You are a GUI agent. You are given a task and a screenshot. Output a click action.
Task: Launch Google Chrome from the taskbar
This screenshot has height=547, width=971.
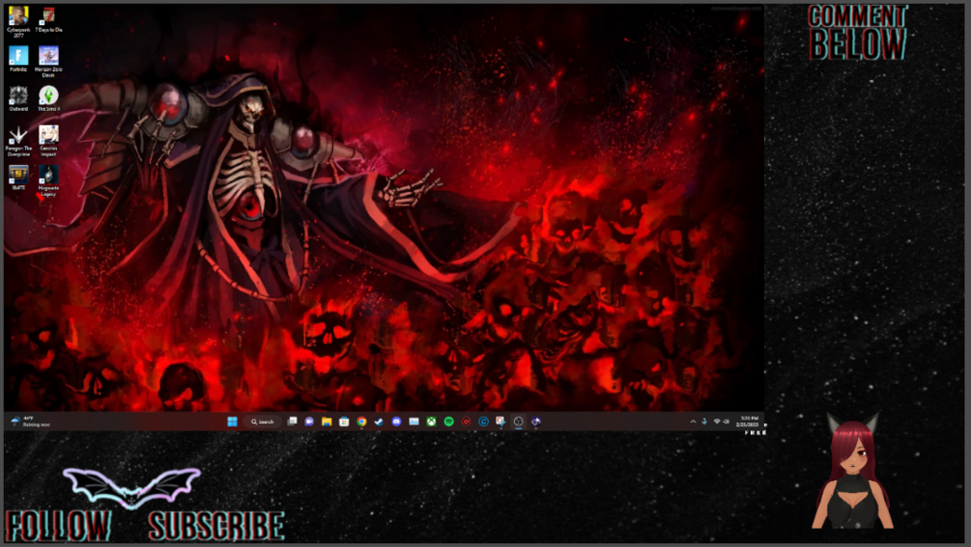coord(361,422)
